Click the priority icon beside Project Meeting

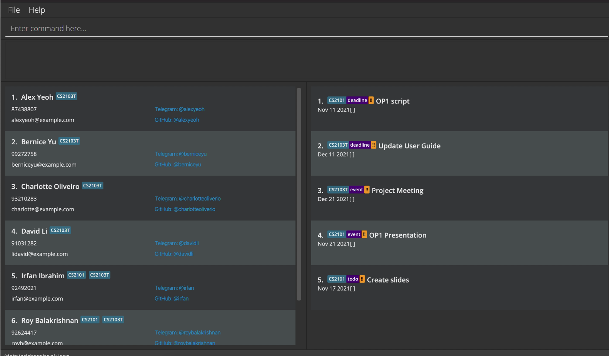367,190
